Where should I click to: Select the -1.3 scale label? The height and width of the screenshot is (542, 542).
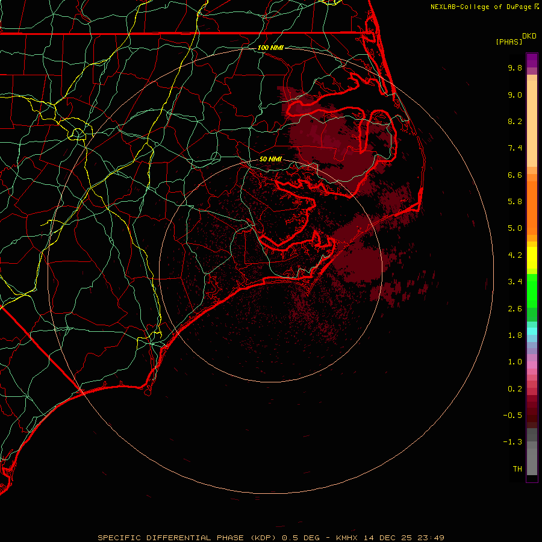click(512, 442)
